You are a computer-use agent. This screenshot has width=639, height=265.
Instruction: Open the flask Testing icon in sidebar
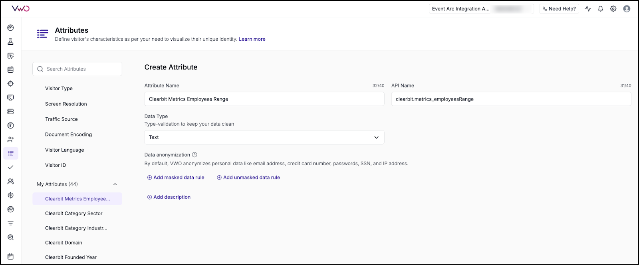click(x=11, y=42)
